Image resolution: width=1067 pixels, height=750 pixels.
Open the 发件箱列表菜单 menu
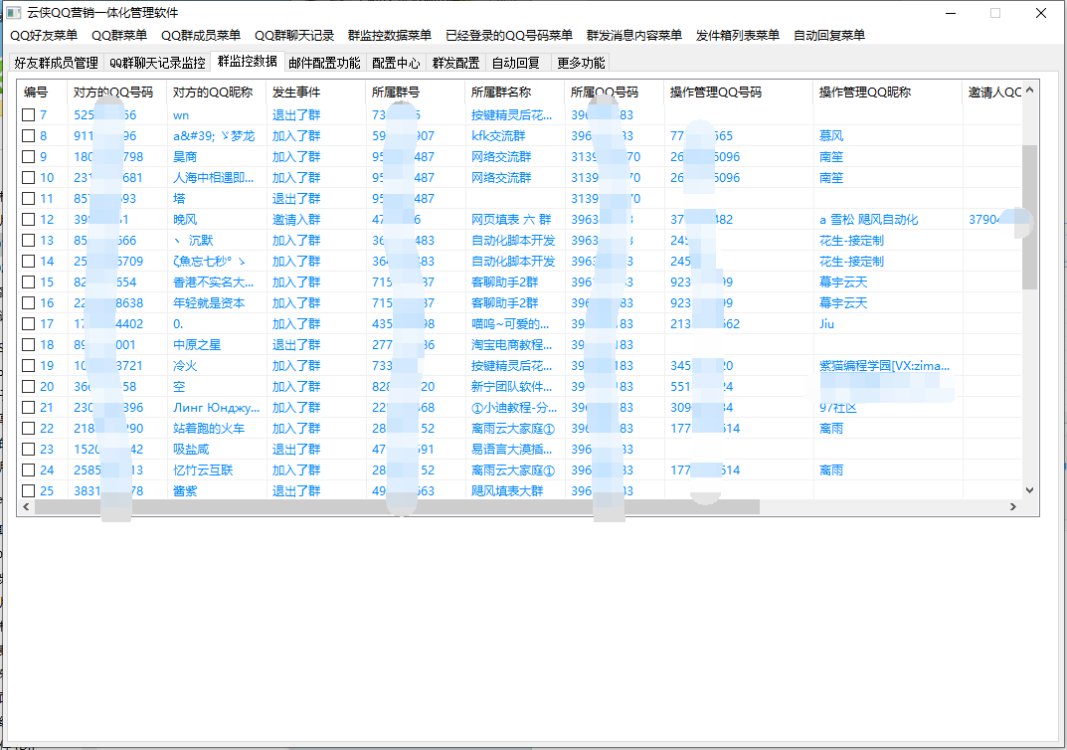tap(737, 36)
